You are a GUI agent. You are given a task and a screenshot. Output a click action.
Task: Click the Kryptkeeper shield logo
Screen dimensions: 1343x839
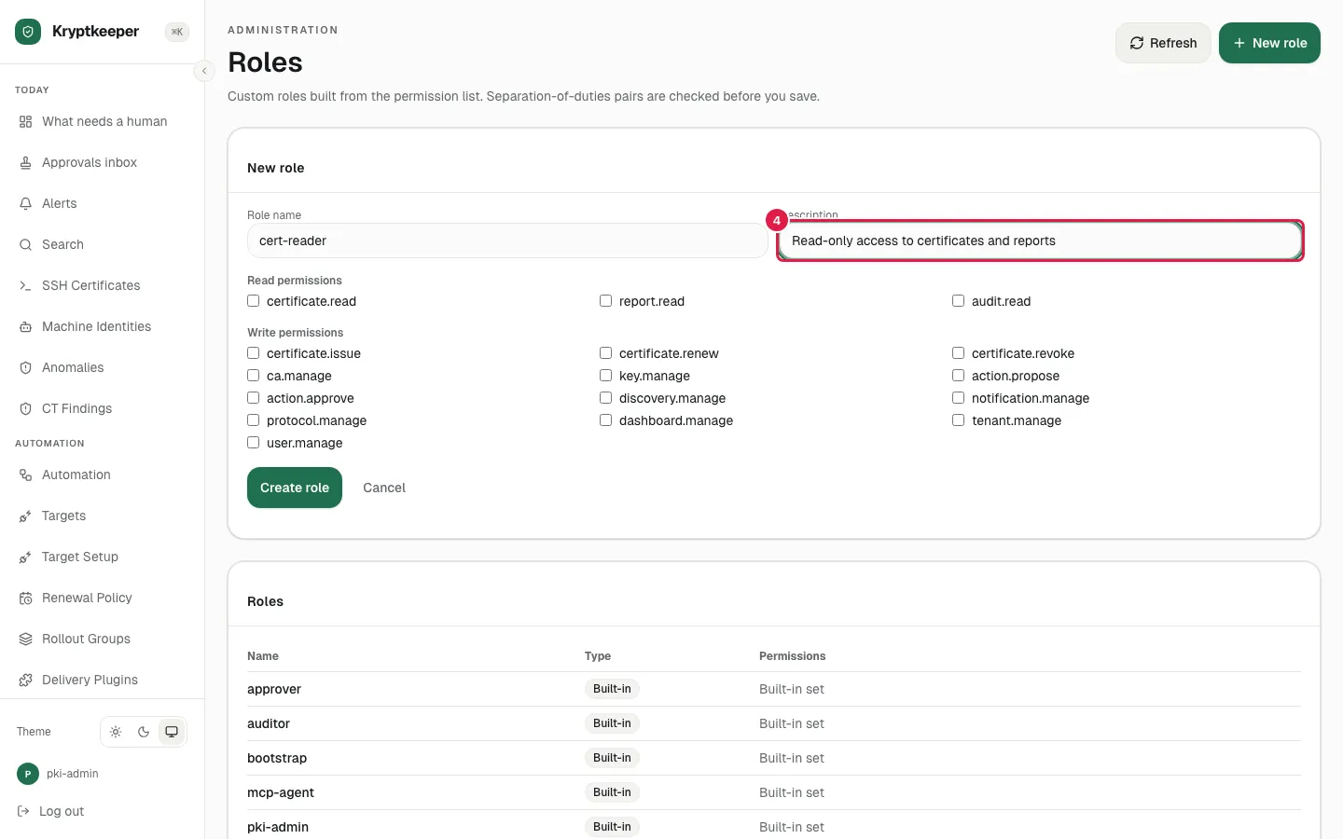tap(28, 32)
